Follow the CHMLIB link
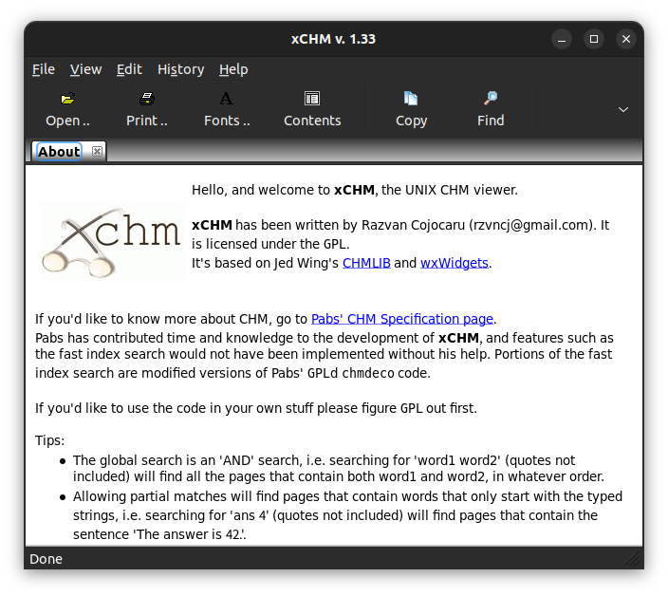The width and height of the screenshot is (668, 596). click(366, 263)
